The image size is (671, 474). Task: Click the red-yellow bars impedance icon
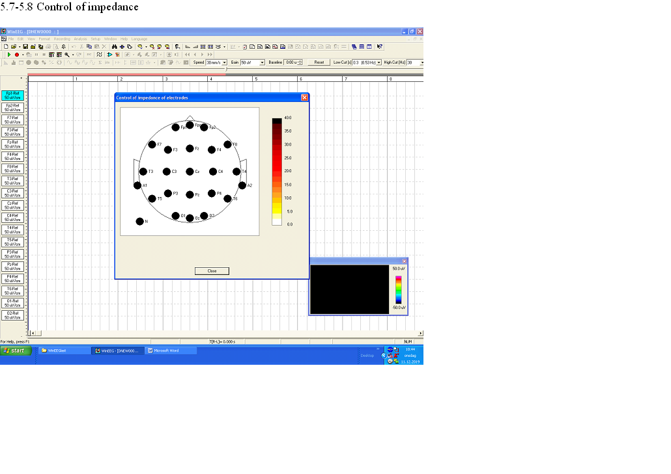pyautogui.click(x=117, y=55)
